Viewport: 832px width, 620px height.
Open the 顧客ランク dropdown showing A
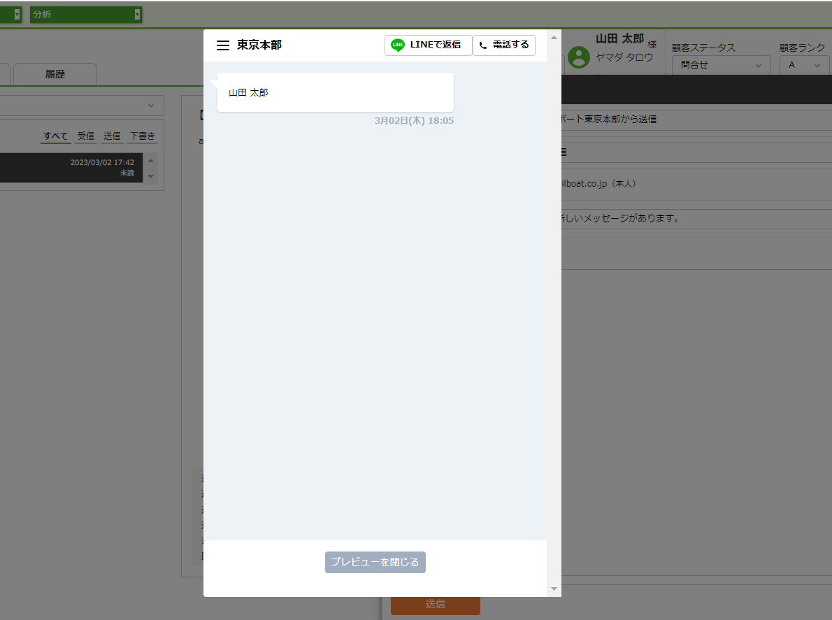(x=805, y=65)
